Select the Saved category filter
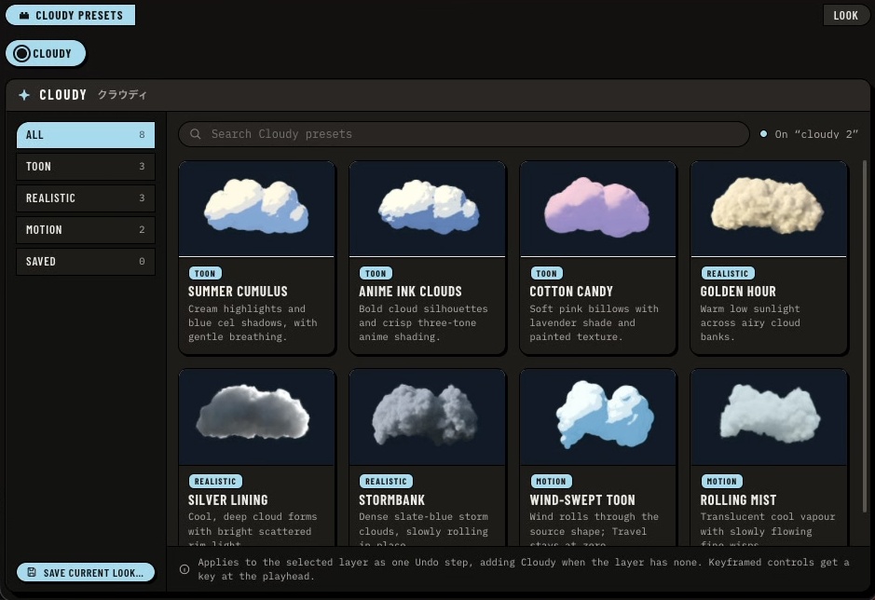This screenshot has width=875, height=600. tap(86, 261)
